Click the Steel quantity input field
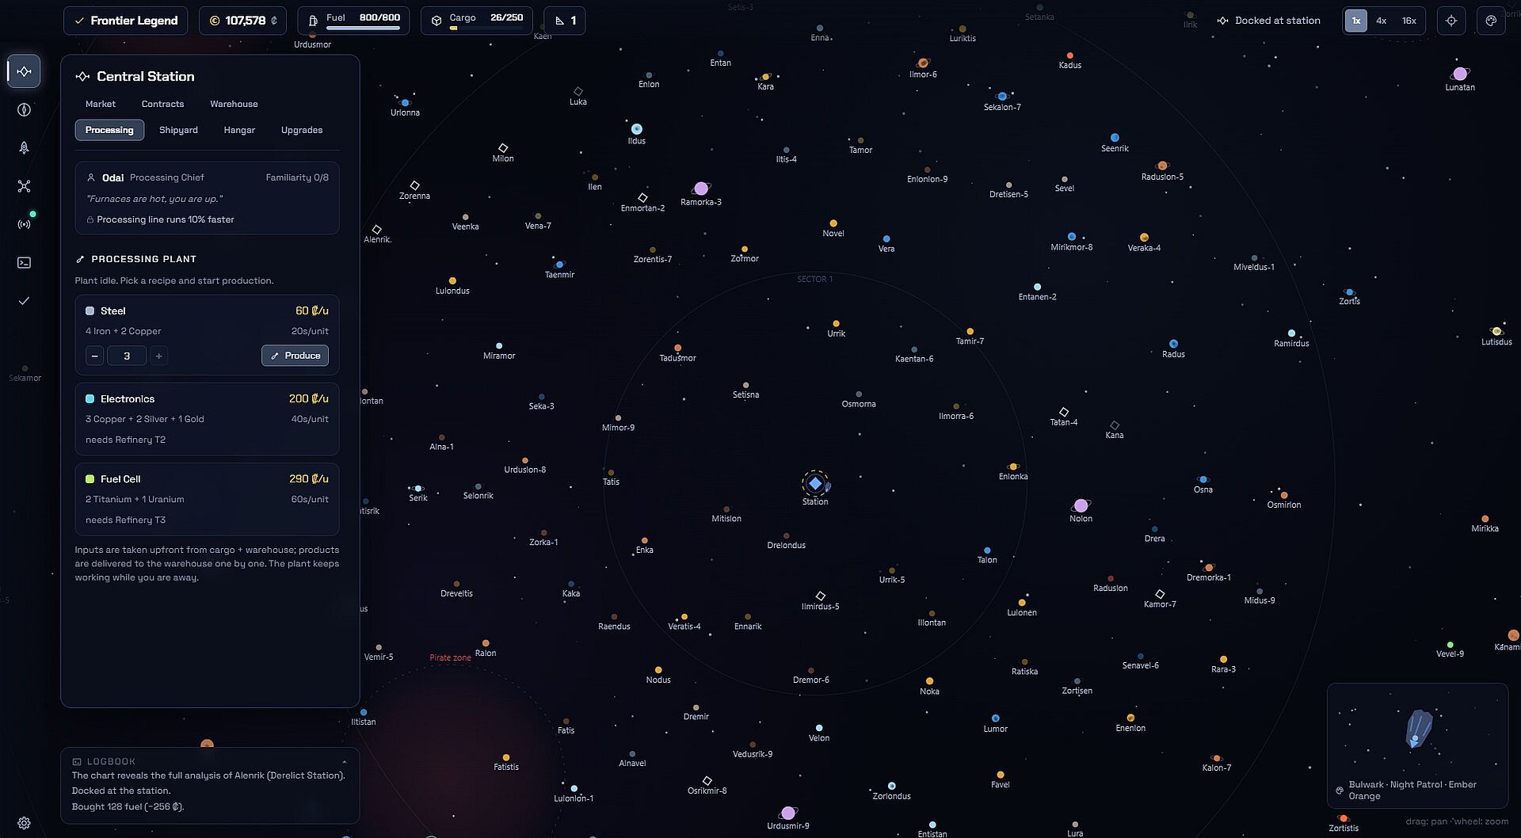 tap(127, 356)
